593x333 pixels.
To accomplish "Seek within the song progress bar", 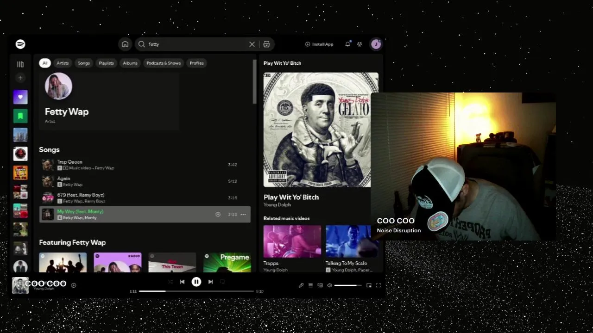I will pyautogui.click(x=196, y=291).
